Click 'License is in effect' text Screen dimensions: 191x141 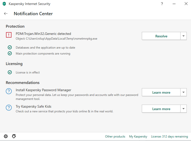pyautogui.click(x=28, y=72)
